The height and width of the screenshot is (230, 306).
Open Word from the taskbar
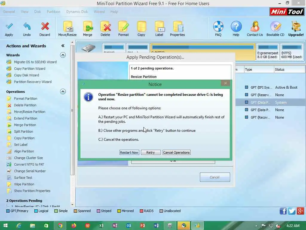(156, 226)
